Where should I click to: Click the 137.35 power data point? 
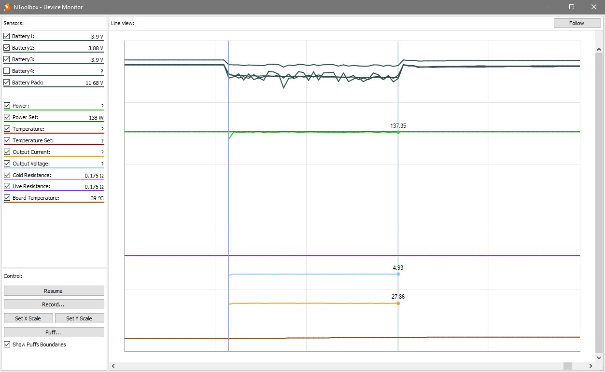[x=398, y=132]
